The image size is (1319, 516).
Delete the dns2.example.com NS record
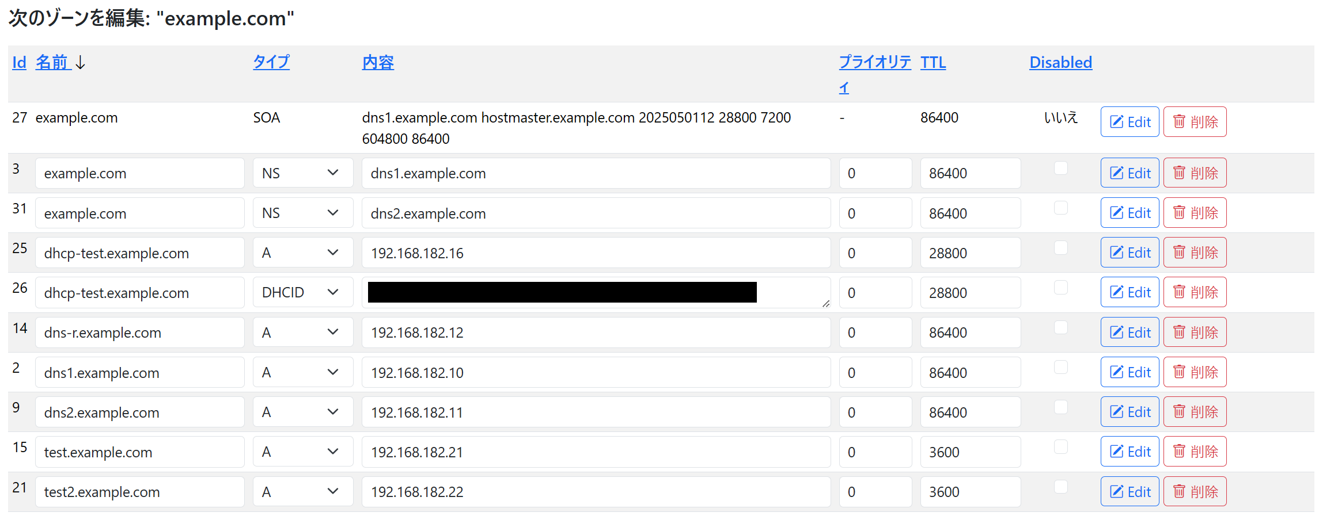[x=1195, y=212]
